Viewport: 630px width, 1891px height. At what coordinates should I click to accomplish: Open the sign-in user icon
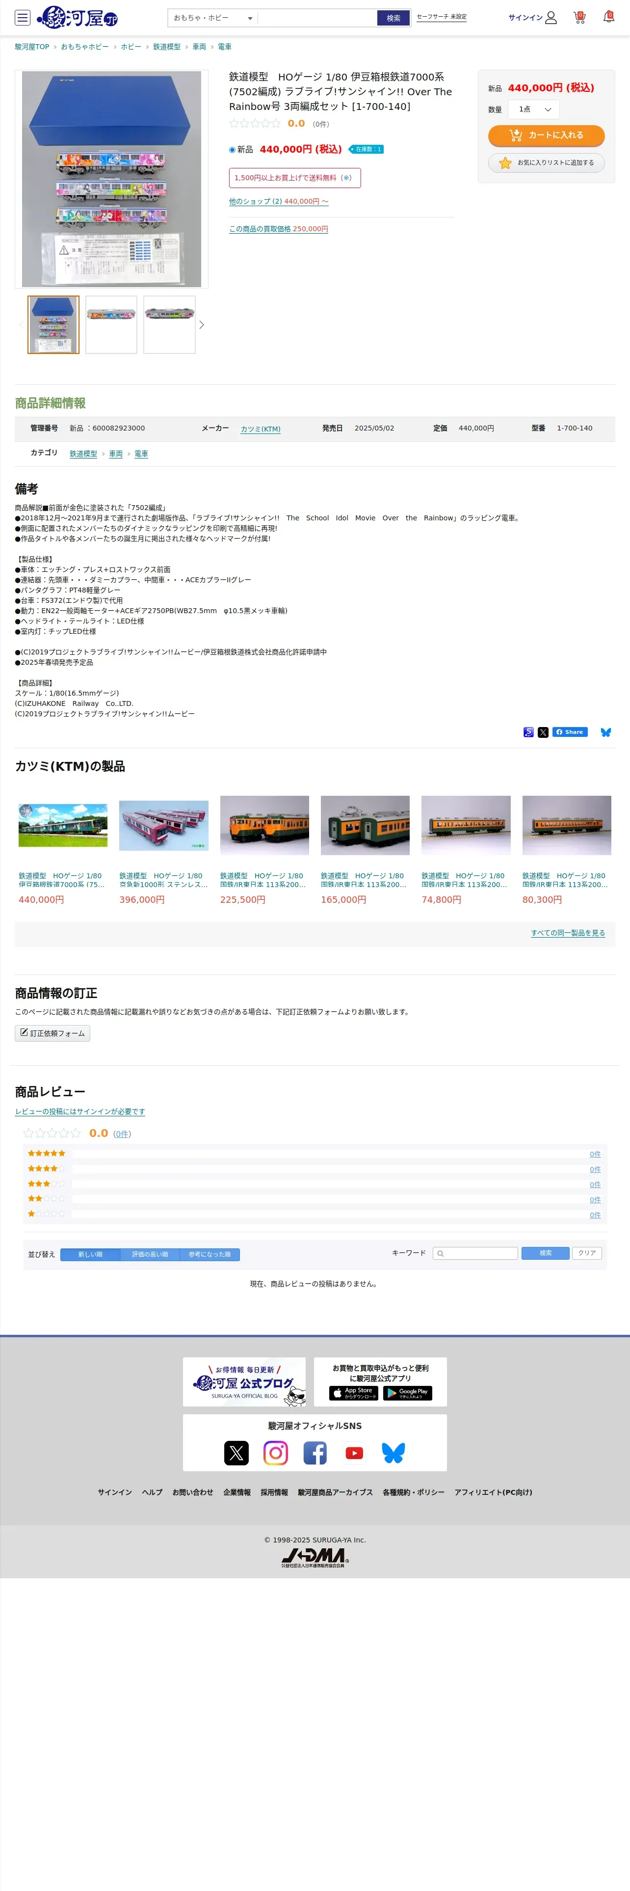tap(551, 18)
